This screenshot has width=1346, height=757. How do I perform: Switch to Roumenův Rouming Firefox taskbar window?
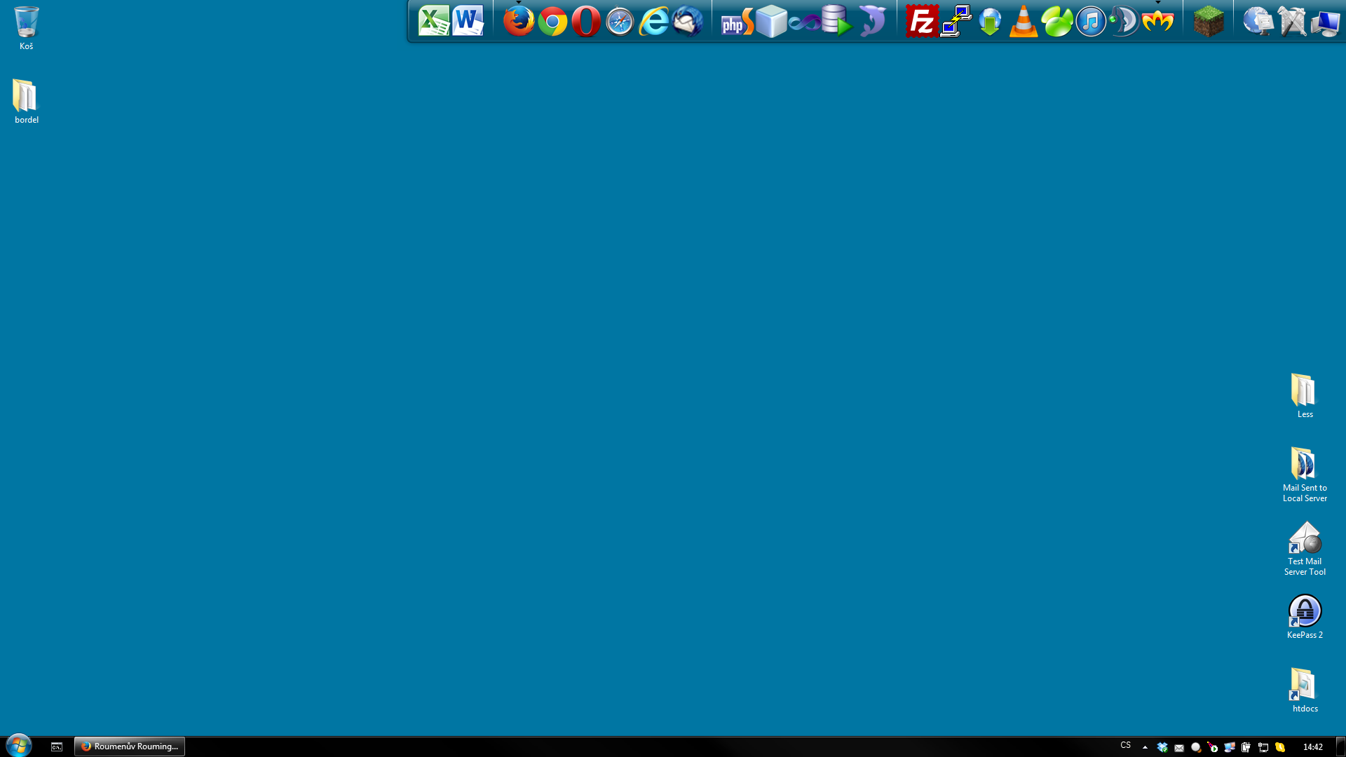click(x=130, y=746)
